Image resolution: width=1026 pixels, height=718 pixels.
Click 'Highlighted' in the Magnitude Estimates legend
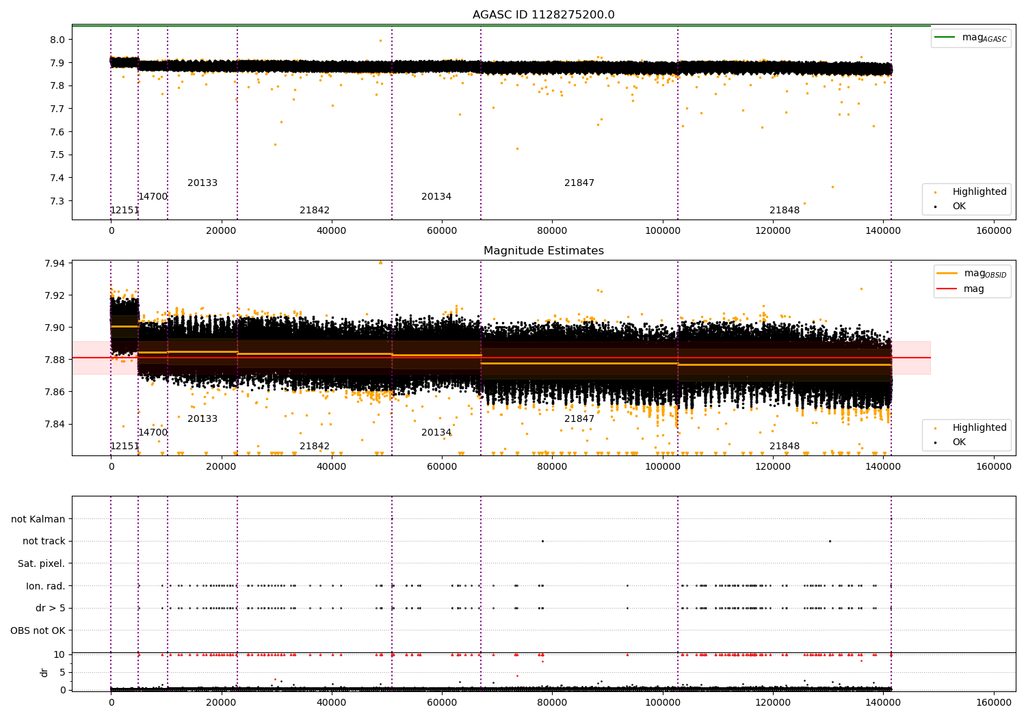click(971, 428)
